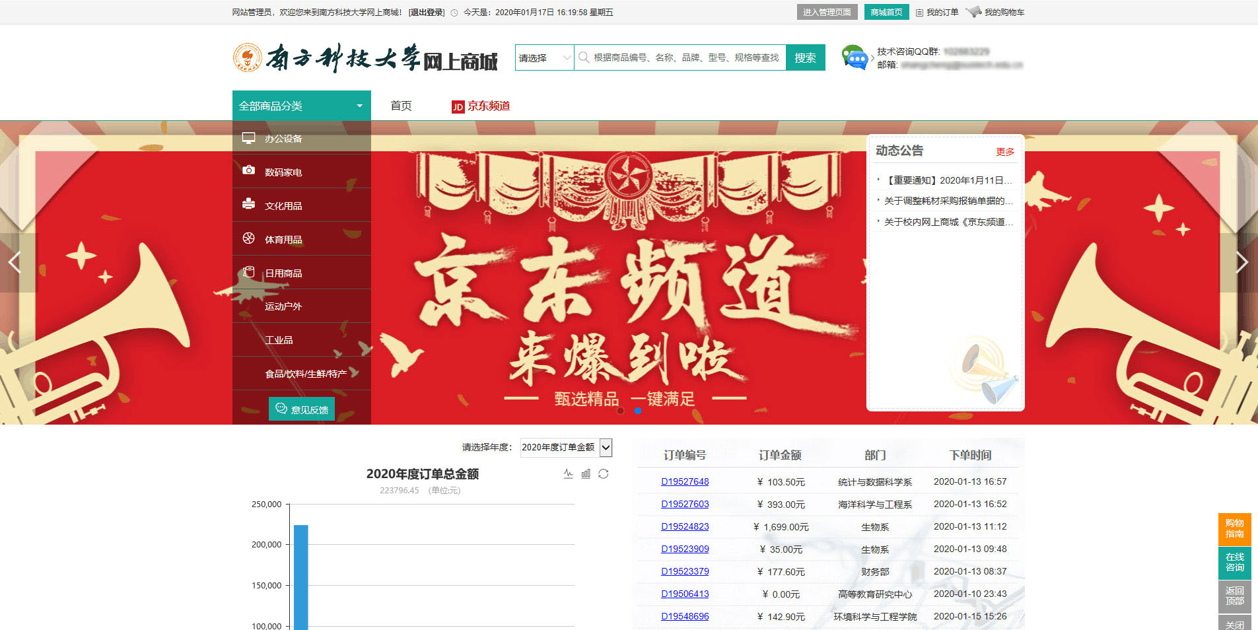Open announcement 关于校内网上商城《京东频道
The height and width of the screenshot is (630, 1258).
point(948,222)
